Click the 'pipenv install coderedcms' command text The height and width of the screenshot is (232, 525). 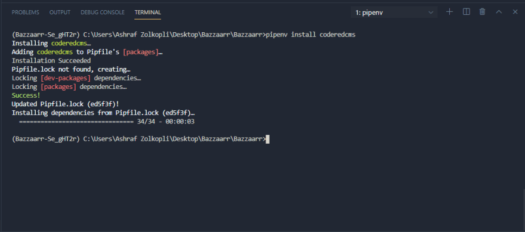310,35
